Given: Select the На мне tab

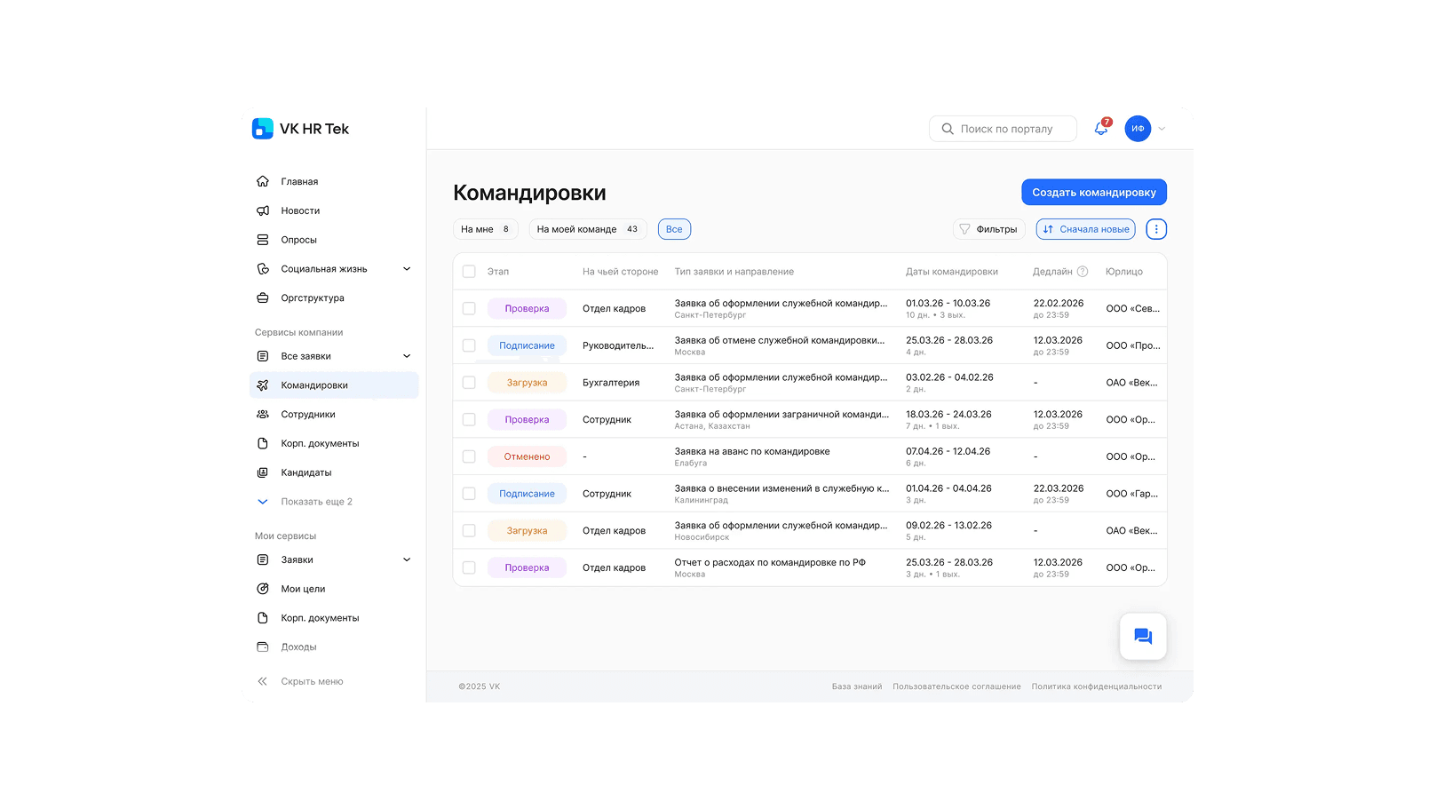Looking at the screenshot, I should pos(485,229).
